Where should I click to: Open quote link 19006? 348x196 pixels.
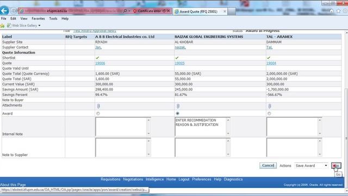pyautogui.click(x=100, y=63)
